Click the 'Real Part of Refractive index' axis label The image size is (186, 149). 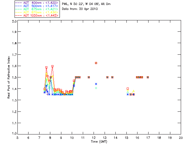[8, 77]
